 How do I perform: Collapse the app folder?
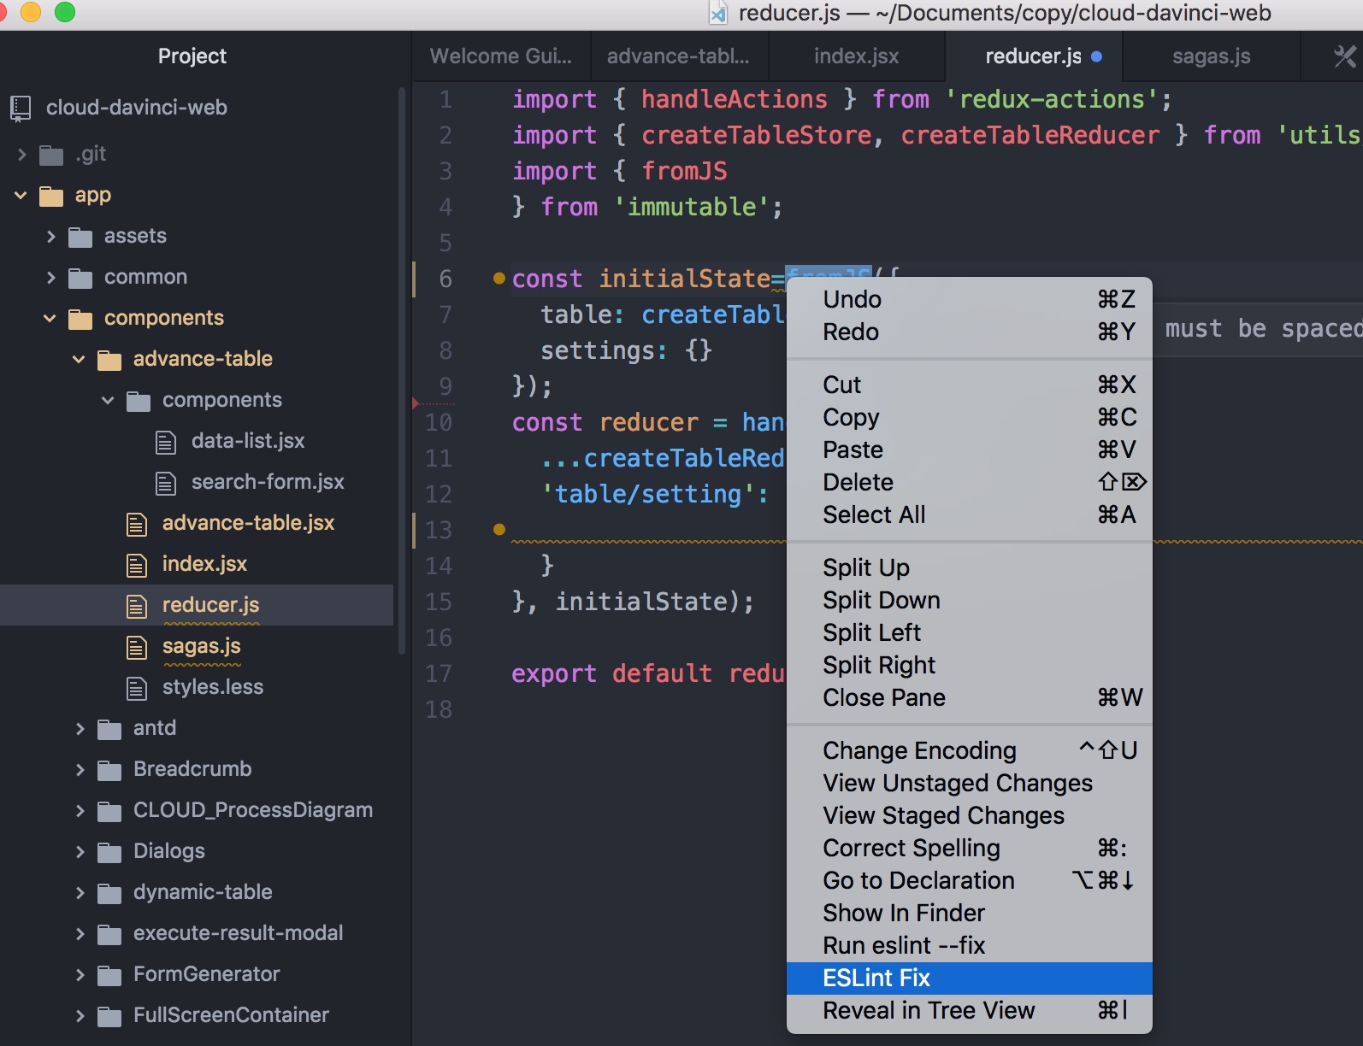21,196
